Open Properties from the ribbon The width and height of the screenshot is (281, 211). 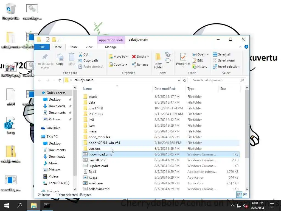coord(183,60)
